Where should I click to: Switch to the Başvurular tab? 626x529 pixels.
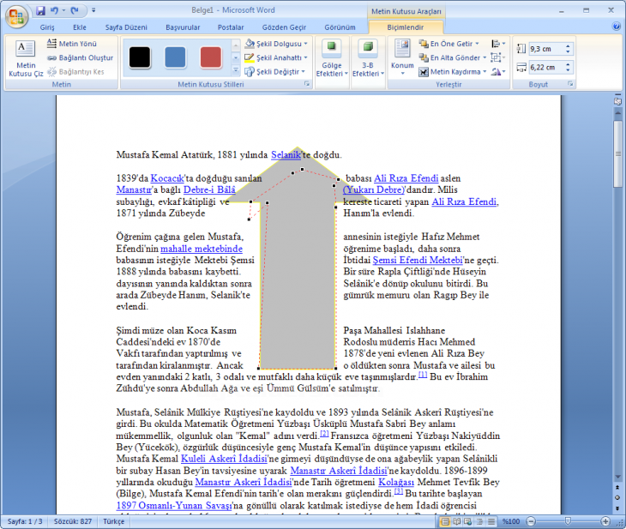pyautogui.click(x=183, y=27)
